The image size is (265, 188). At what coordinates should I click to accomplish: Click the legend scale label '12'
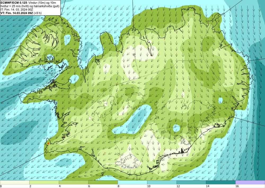click(178, 186)
